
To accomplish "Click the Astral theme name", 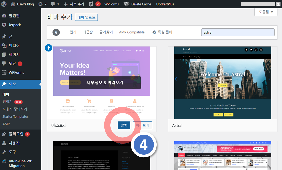I will pos(177,126).
